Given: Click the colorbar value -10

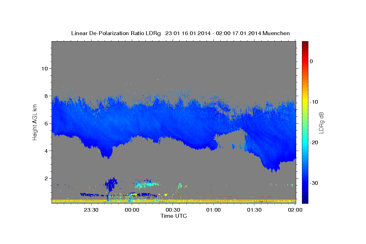Looking at the screenshot, I should click(314, 102).
